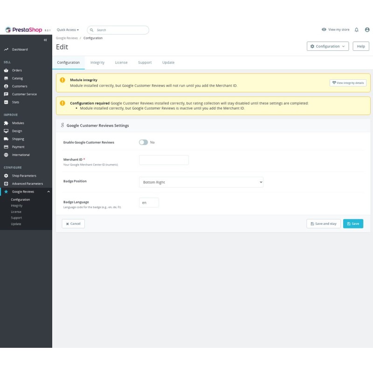The height and width of the screenshot is (373, 373).
Task: Open the Quick Access dropdown
Action: (68, 30)
